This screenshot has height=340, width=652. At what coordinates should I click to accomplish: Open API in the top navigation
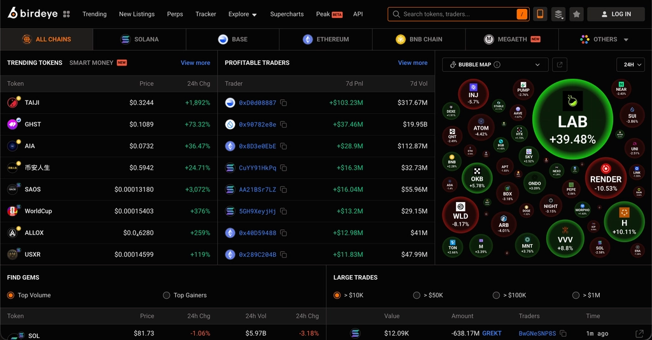click(x=358, y=14)
